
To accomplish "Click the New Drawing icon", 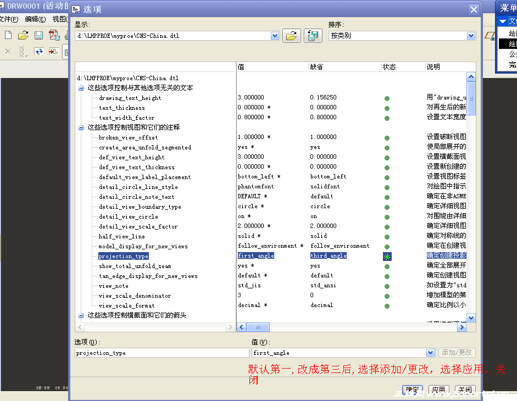I will pyautogui.click(x=8, y=34).
